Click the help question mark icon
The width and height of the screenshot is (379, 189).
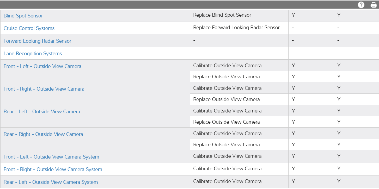[x=361, y=5]
